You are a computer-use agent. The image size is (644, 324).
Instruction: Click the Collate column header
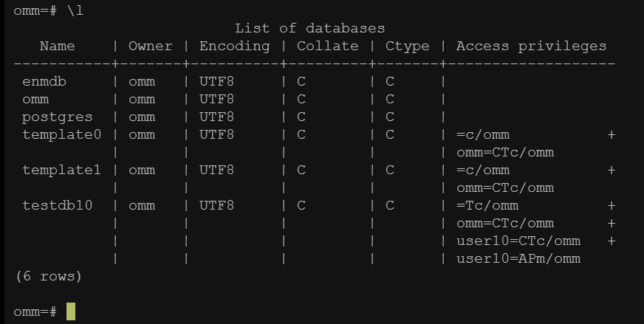click(327, 46)
